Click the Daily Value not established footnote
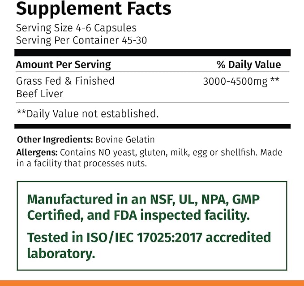The height and width of the screenshot is (286, 304). tap(87, 114)
